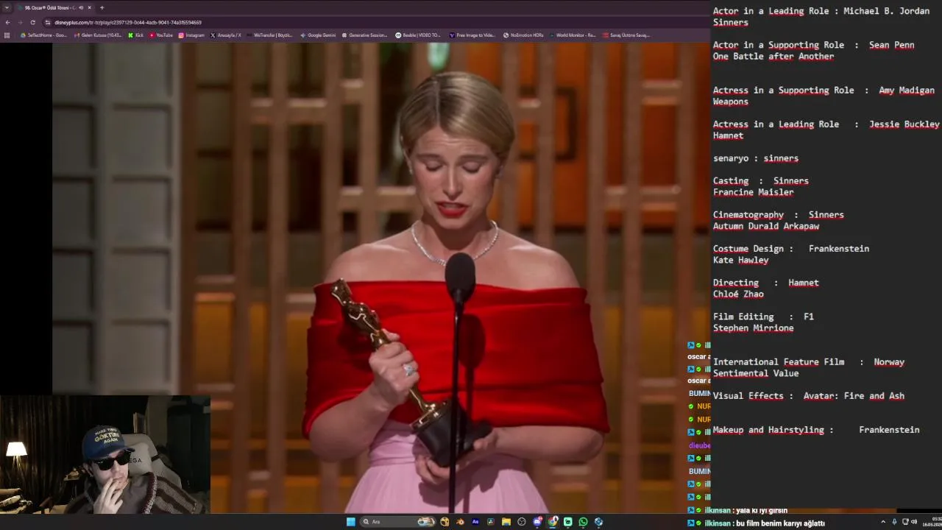Click 'Chloé Zhao' under Directing
This screenshot has height=530, width=942.
(x=738, y=294)
